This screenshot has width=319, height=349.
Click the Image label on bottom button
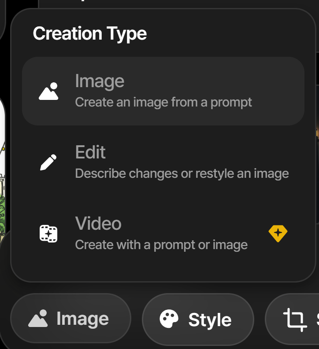[x=82, y=319]
